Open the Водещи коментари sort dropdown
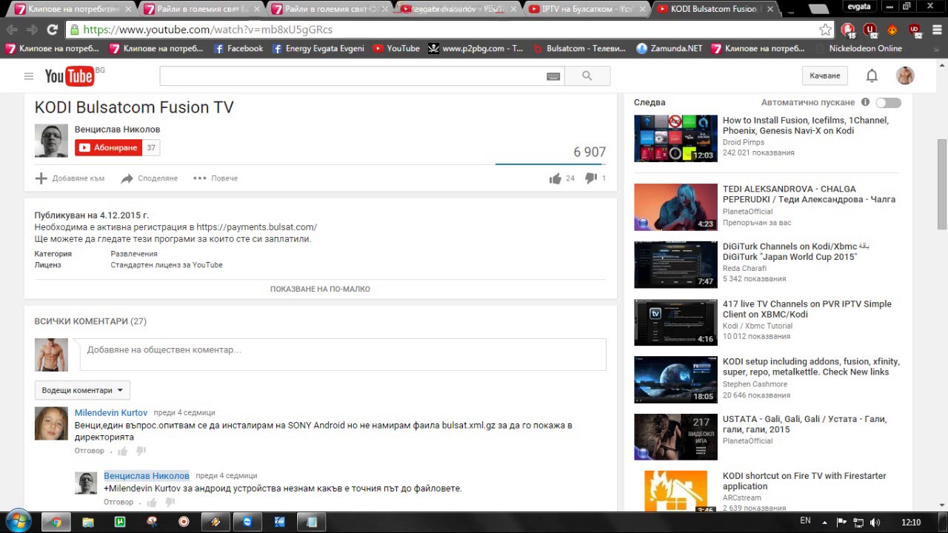948x533 pixels. pyautogui.click(x=82, y=390)
